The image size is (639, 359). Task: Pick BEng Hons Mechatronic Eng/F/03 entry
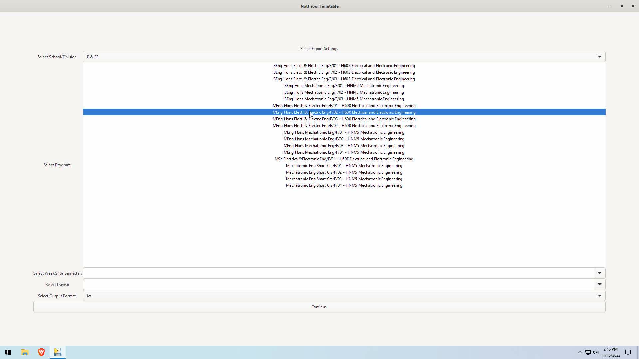344,99
